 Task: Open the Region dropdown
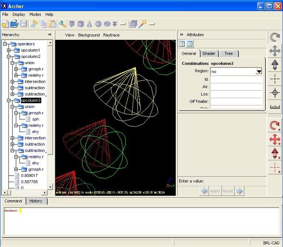pyautogui.click(x=259, y=72)
